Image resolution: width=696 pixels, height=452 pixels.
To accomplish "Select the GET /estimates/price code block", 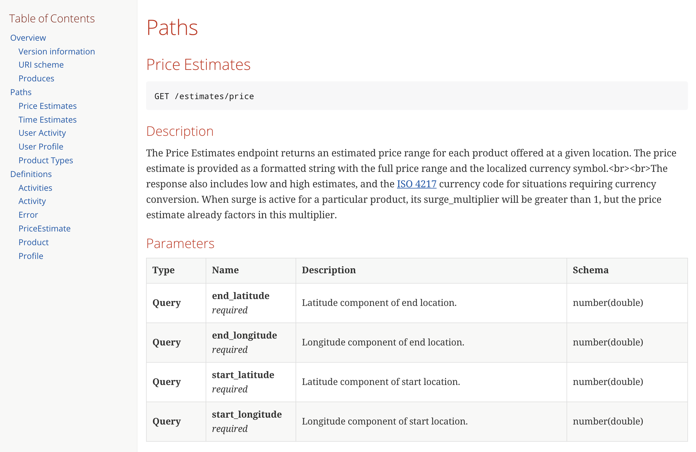I will point(204,96).
